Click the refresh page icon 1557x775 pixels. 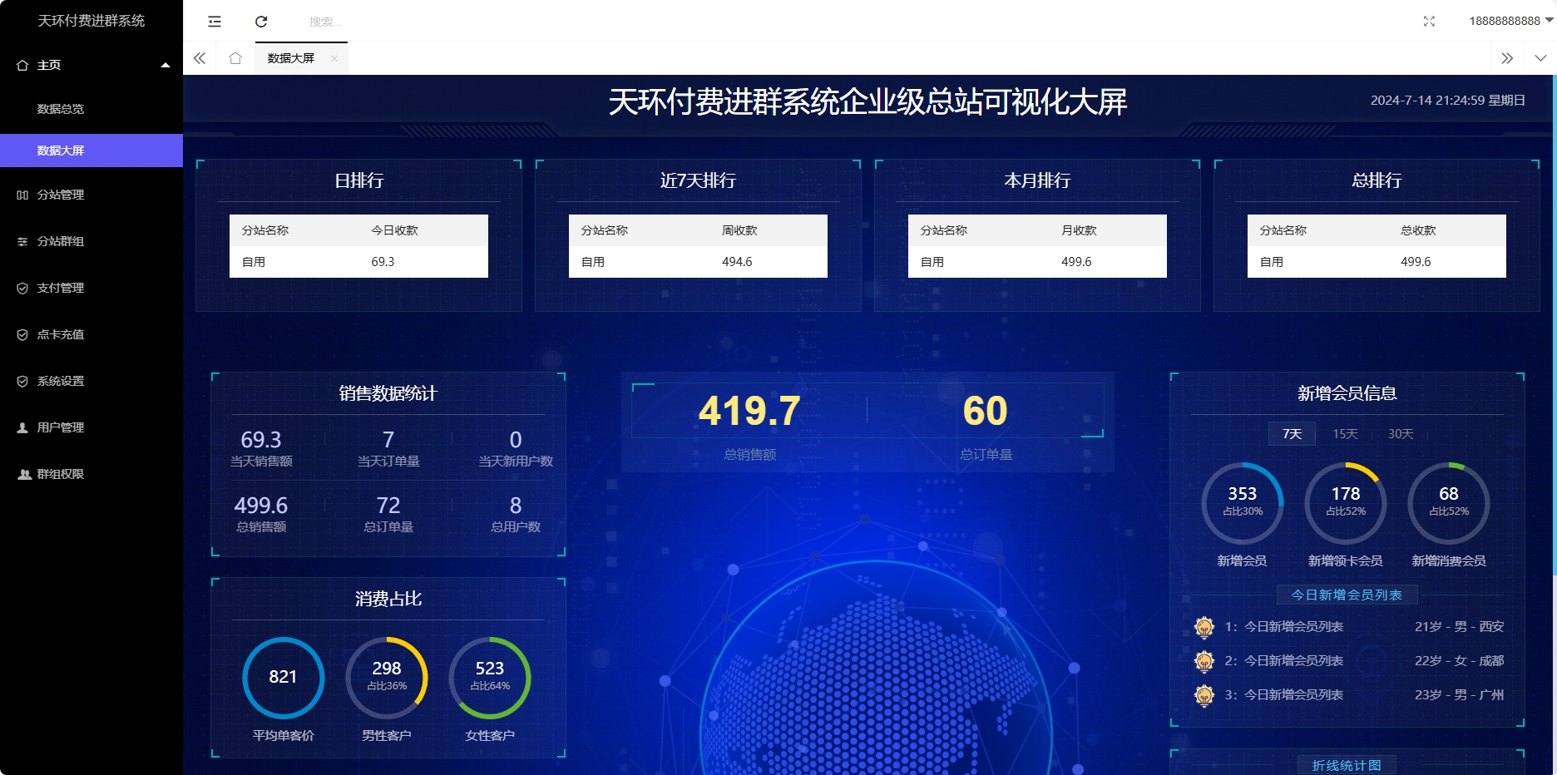click(262, 21)
